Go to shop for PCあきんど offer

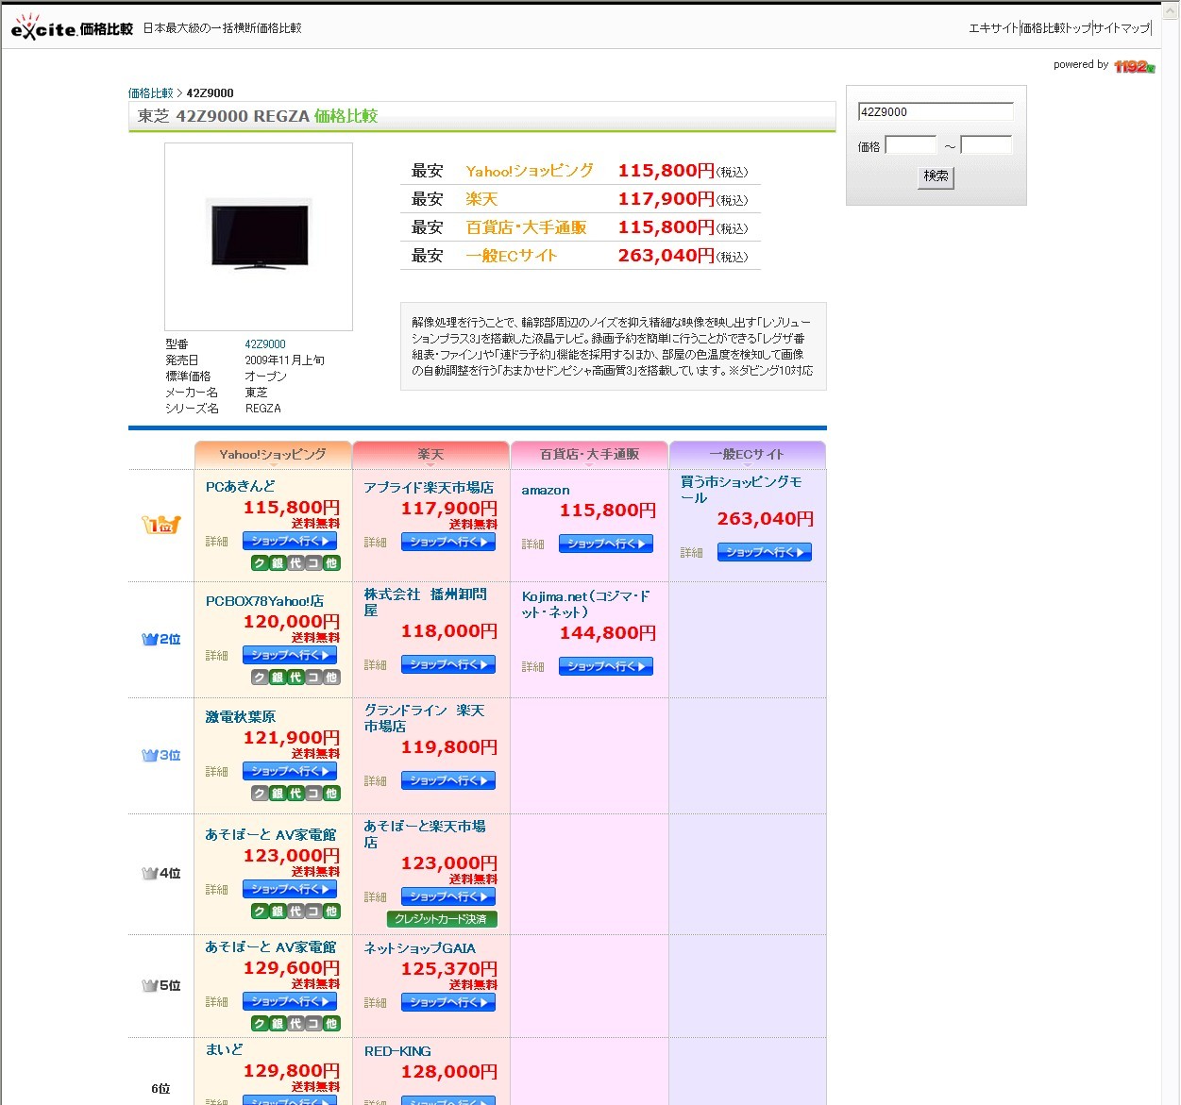coord(291,541)
